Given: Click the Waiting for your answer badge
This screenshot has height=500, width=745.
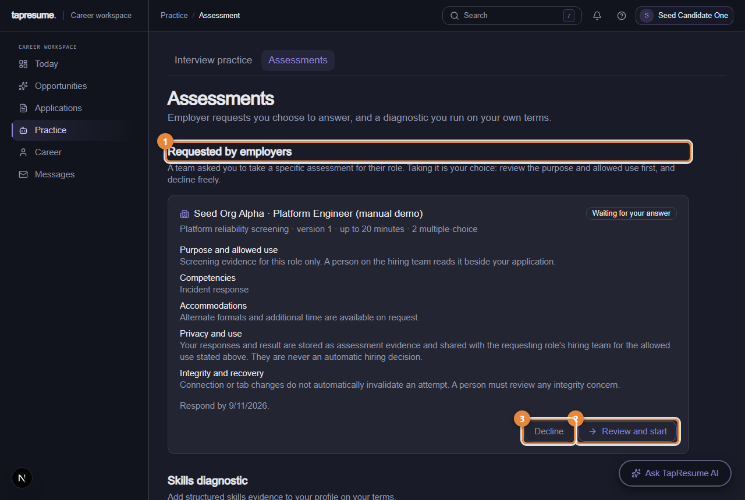Looking at the screenshot, I should (632, 213).
